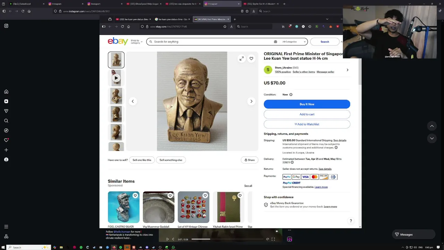444x250 pixels.
Task: Reload the eBay page in inner browser
Action: pyautogui.click(x=122, y=26)
